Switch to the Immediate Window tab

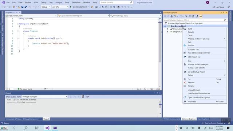[x=13, y=119]
